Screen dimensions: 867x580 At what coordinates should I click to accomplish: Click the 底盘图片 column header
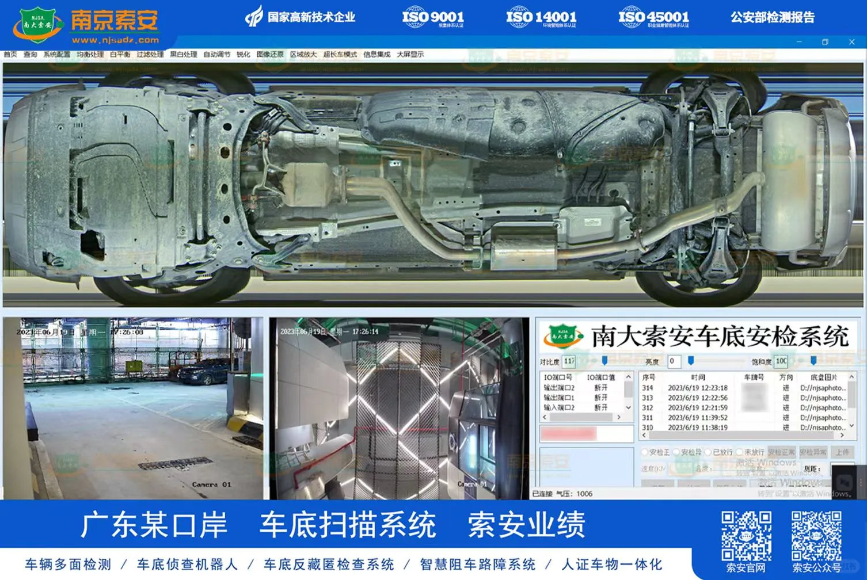[x=824, y=377]
